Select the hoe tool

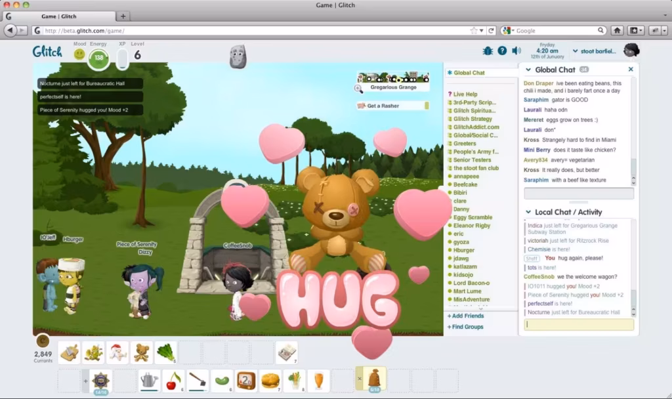pos(197,381)
